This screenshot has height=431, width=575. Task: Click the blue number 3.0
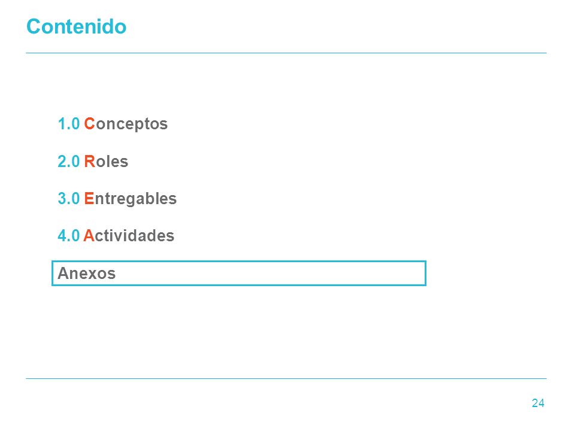point(68,199)
